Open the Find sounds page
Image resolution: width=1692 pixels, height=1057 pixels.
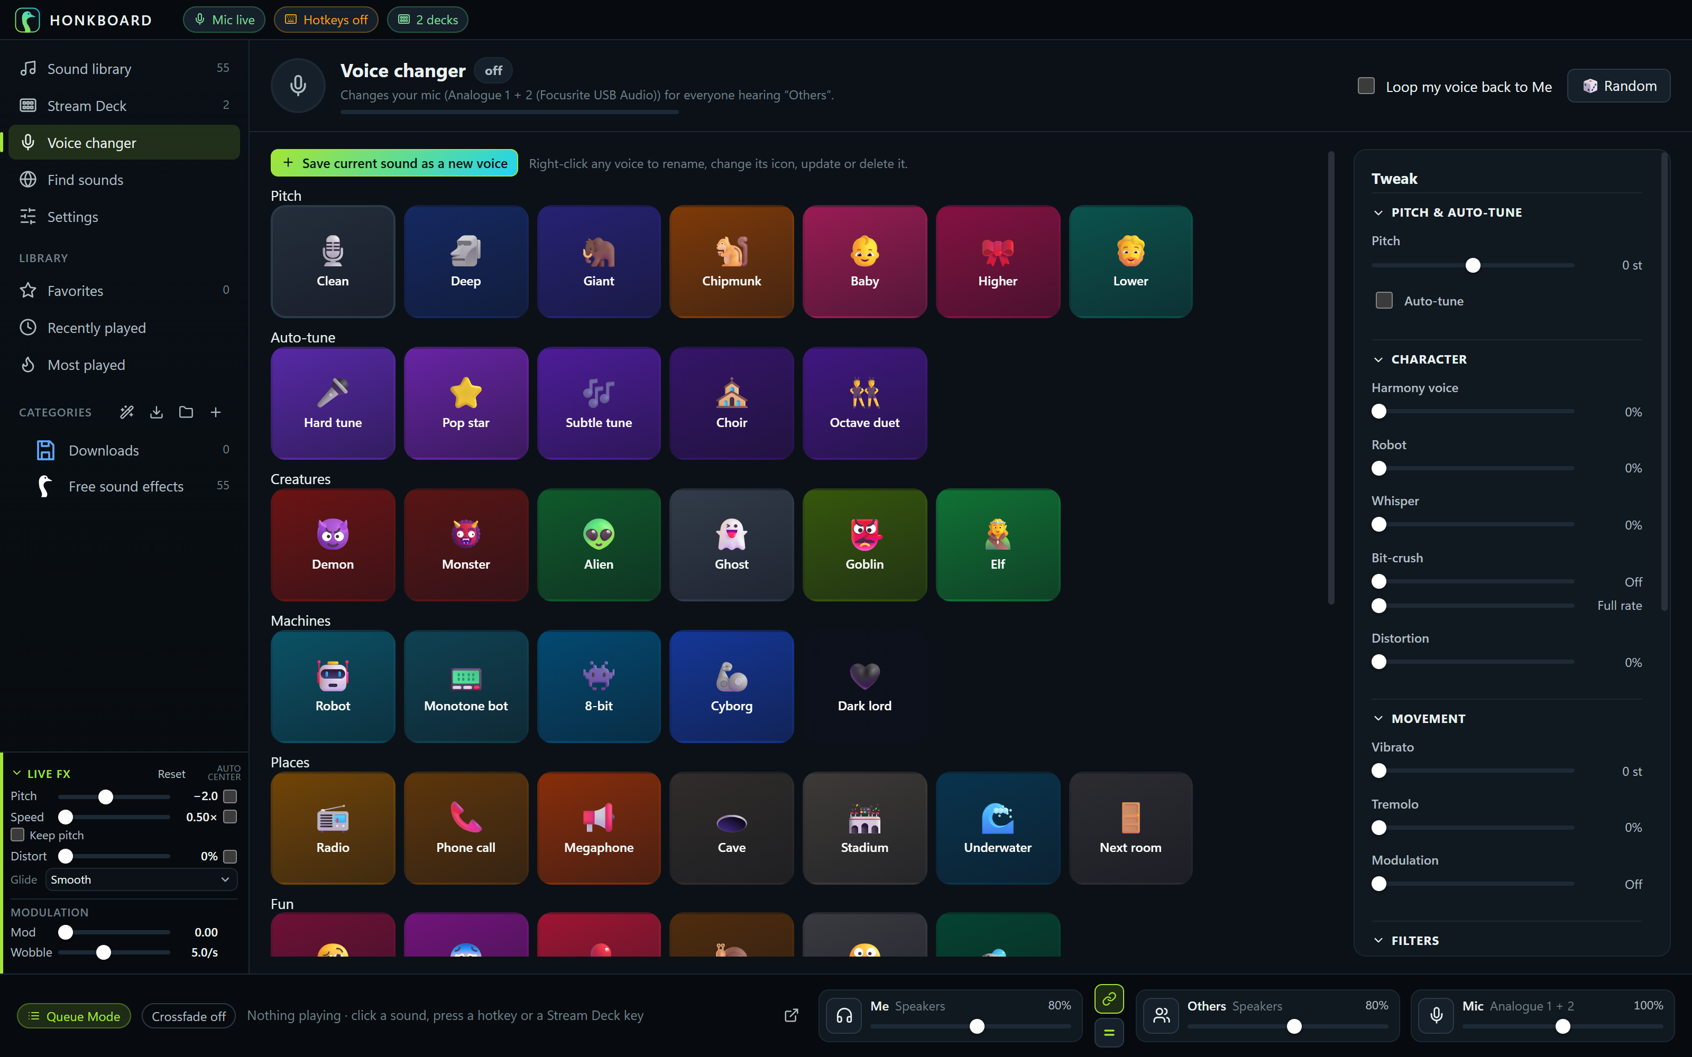click(124, 180)
